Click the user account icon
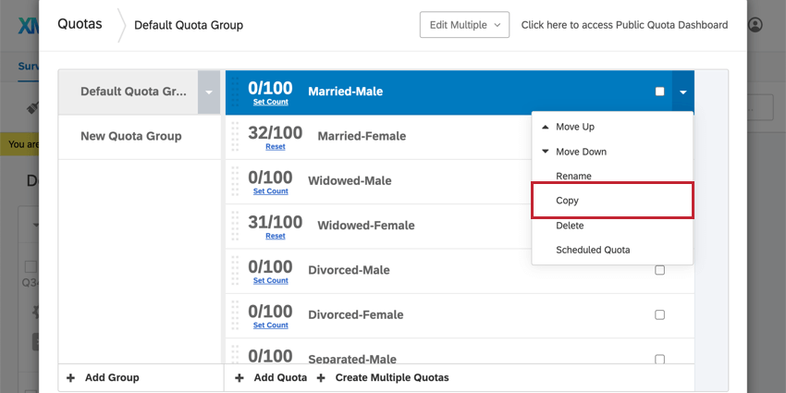This screenshot has height=393, width=786. 755,25
